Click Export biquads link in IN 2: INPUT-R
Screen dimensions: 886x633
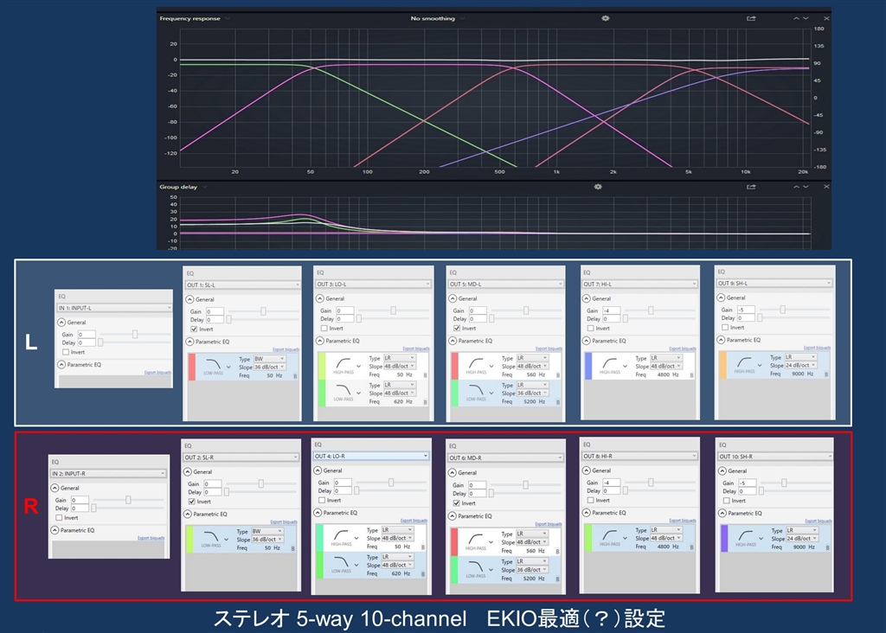tap(151, 538)
